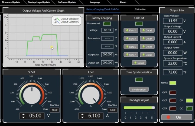This screenshot has height=126, width=195.
Task: Load the Data2 call out preset
Action: click(147, 30)
